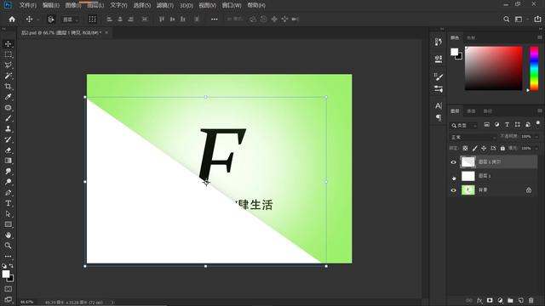Viewport: 545px width, 306px height.
Task: Create a new layer from panel footer
Action: tap(520, 300)
